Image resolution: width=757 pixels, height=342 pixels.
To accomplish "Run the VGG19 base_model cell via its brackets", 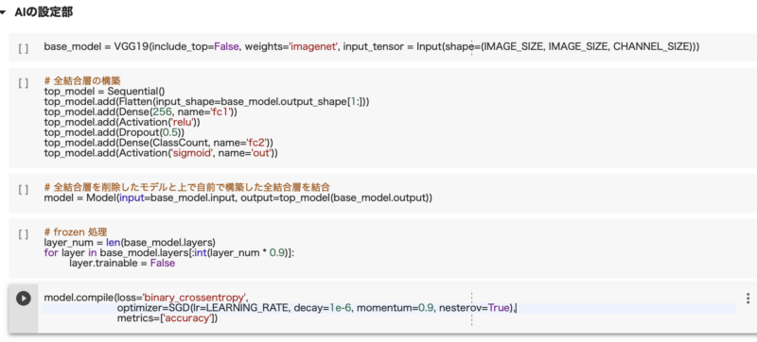I will (x=23, y=48).
